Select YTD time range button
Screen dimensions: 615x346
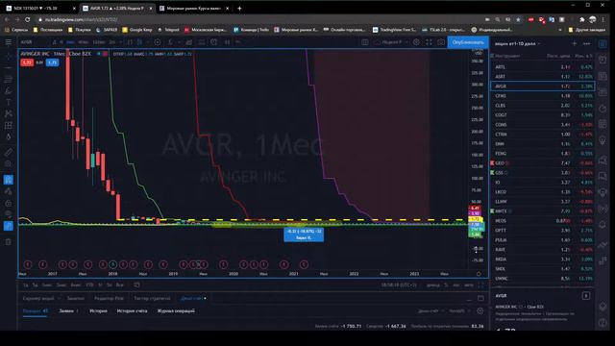click(89, 284)
